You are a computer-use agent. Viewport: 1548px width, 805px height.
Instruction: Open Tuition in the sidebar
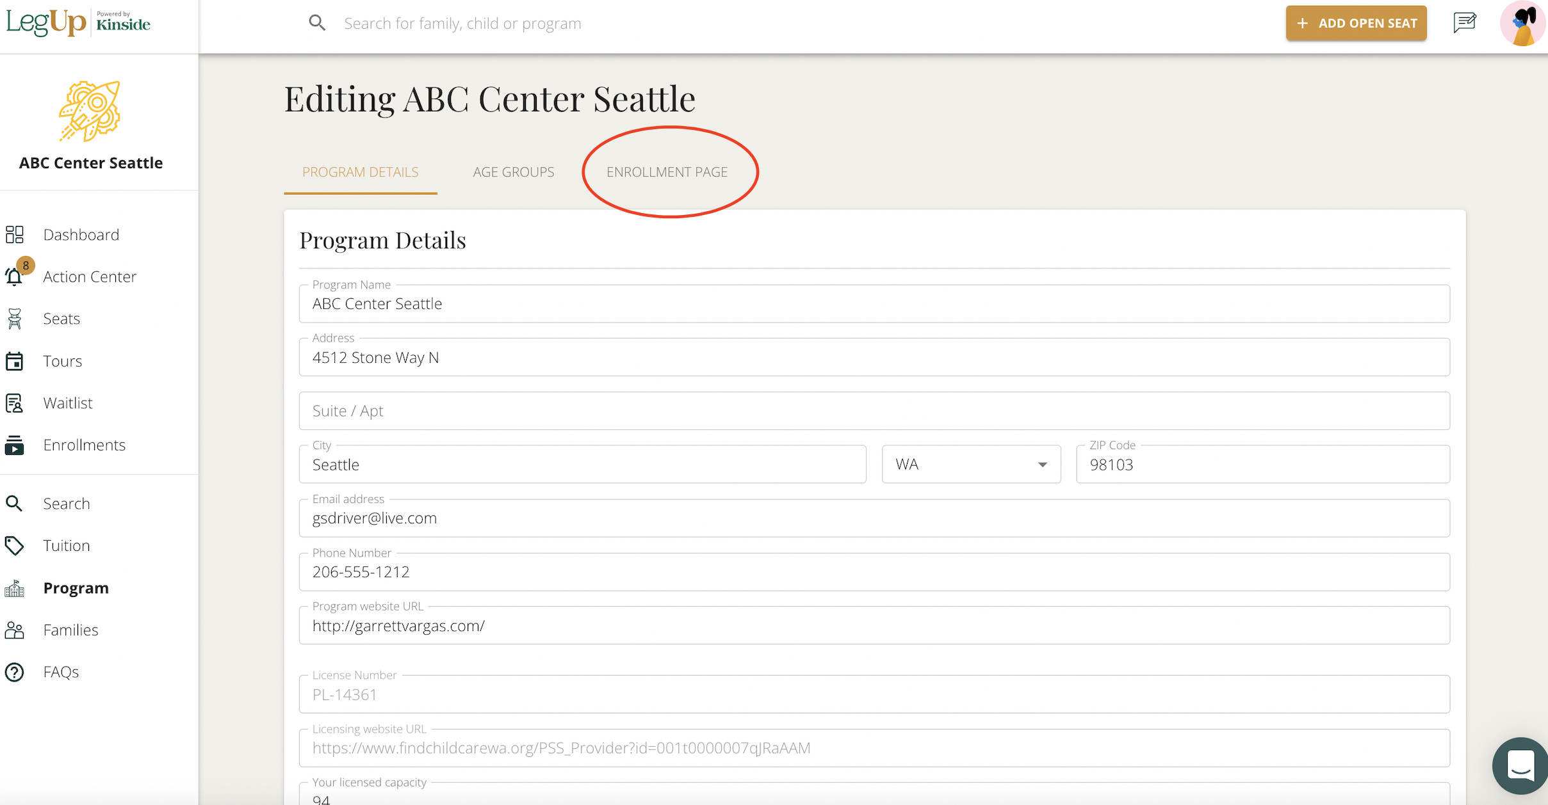click(x=67, y=545)
